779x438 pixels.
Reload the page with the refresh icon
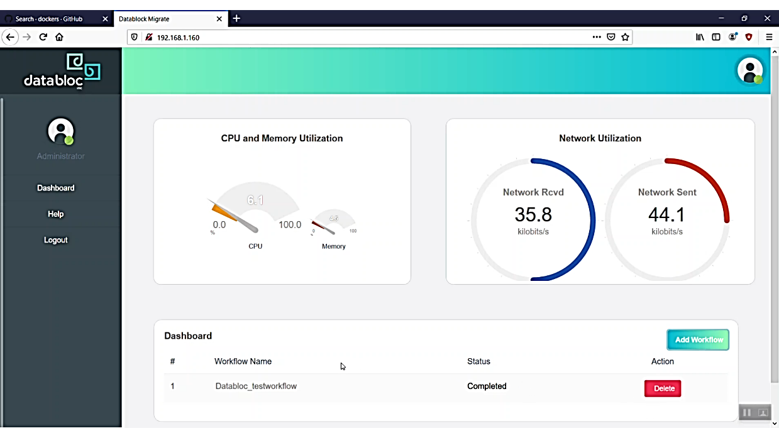tap(43, 37)
